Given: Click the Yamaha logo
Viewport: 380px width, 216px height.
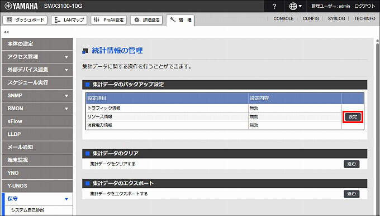Looking at the screenshot, I should pyautogui.click(x=21, y=6).
